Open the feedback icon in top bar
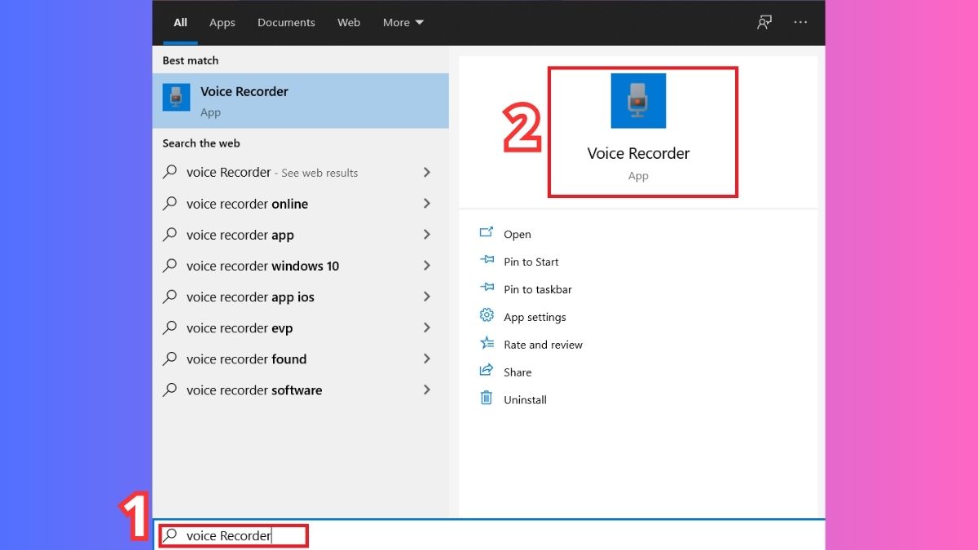Screen dimensions: 978x550 point(764,23)
